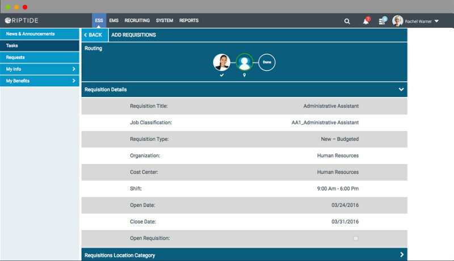Open the Rachel Warner user dropdown arrow
Image resolution: width=454 pixels, height=261 pixels.
[436, 22]
